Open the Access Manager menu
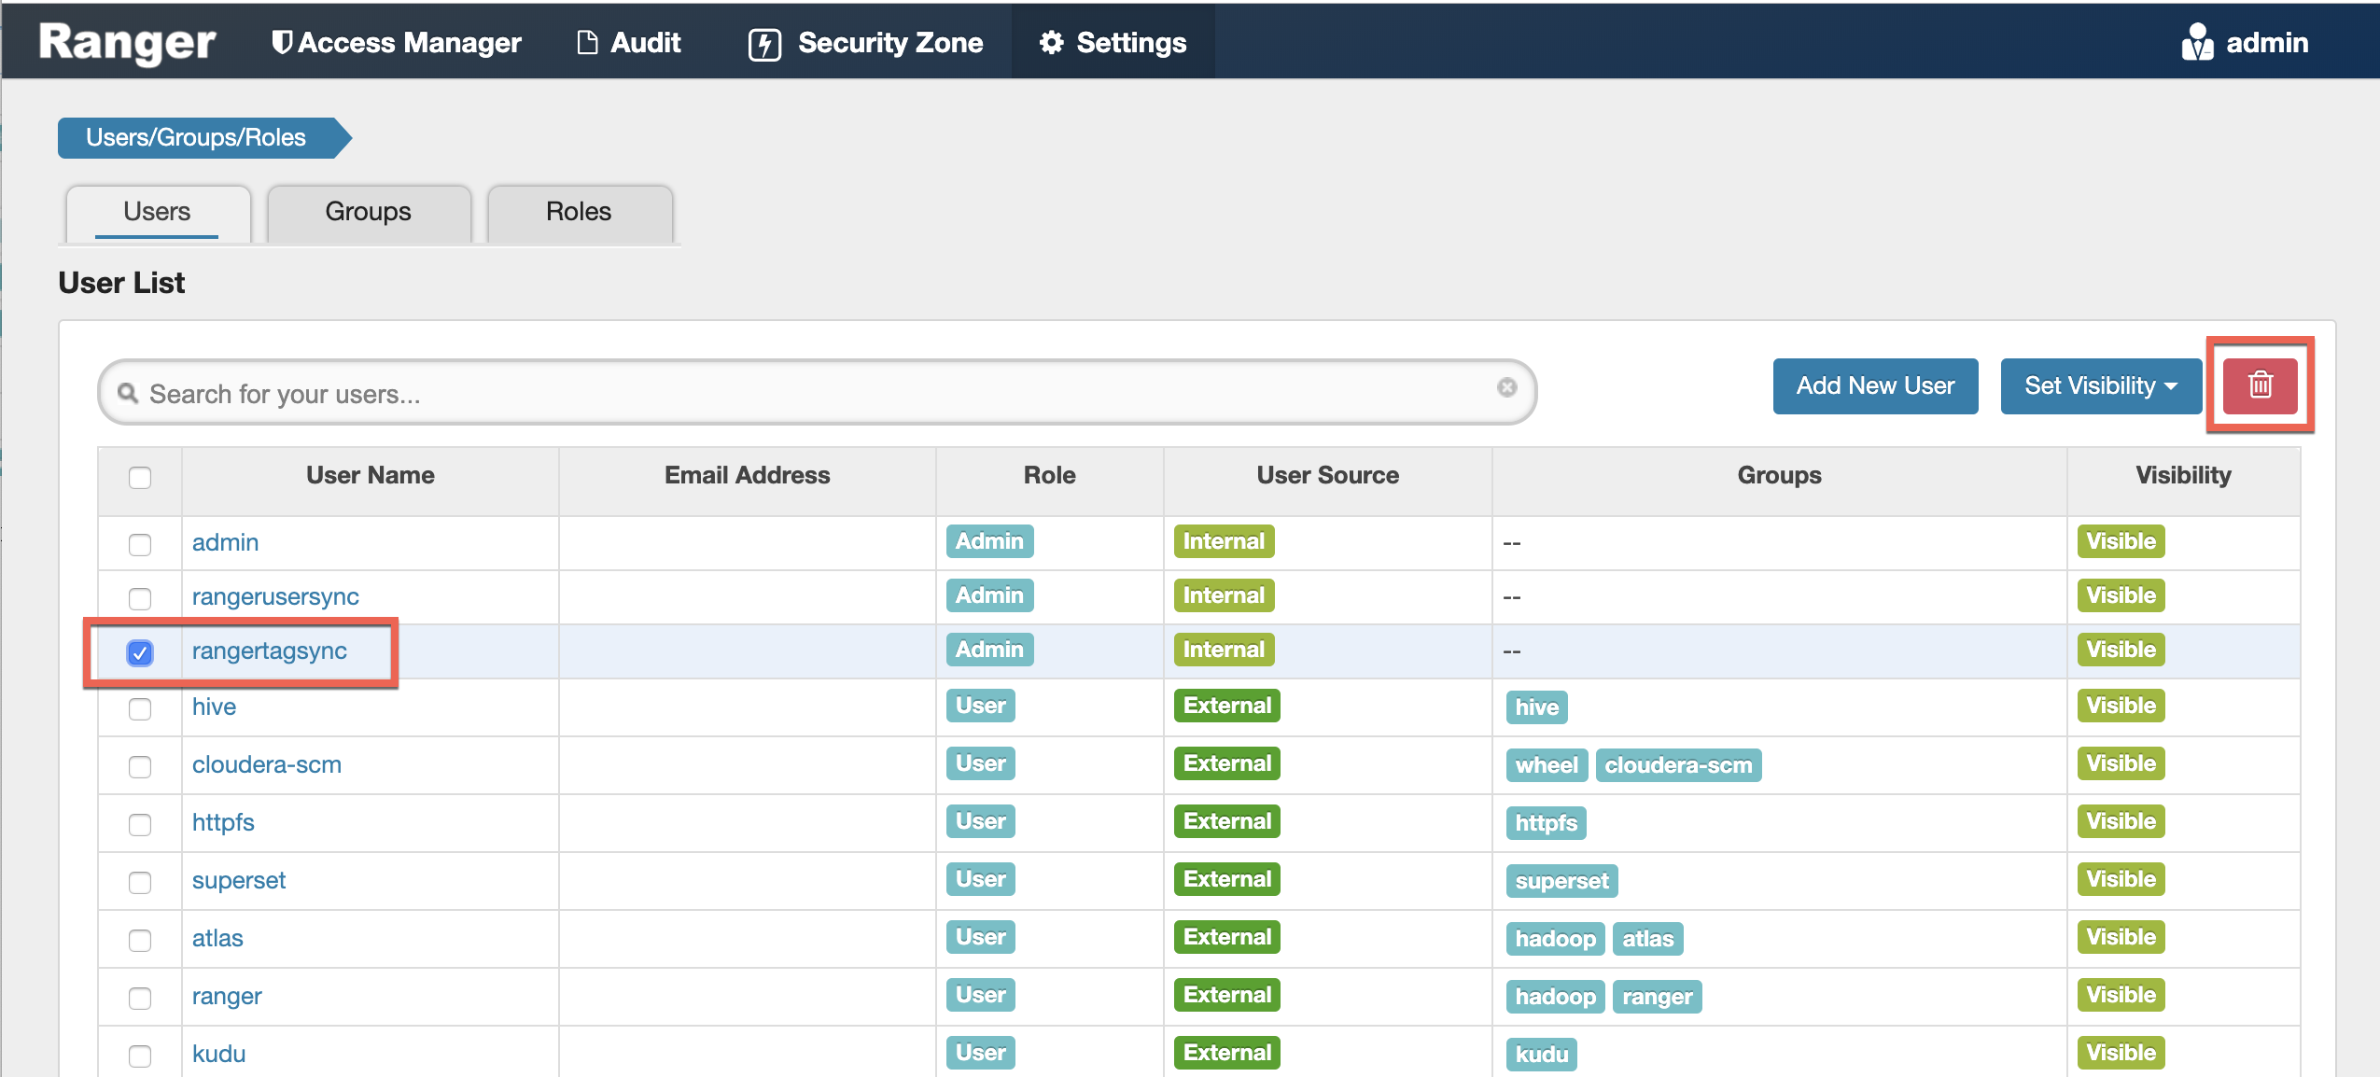Viewport: 2380px width, 1077px height. 409,43
